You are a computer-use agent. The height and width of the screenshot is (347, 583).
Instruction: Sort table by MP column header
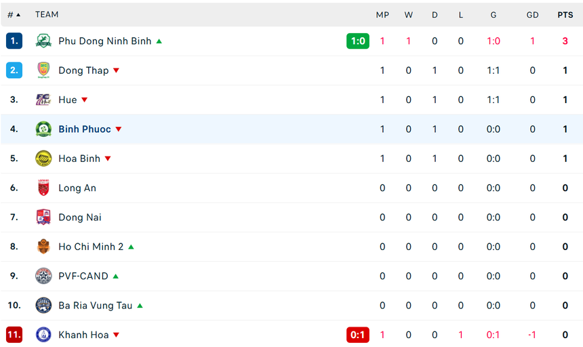382,14
